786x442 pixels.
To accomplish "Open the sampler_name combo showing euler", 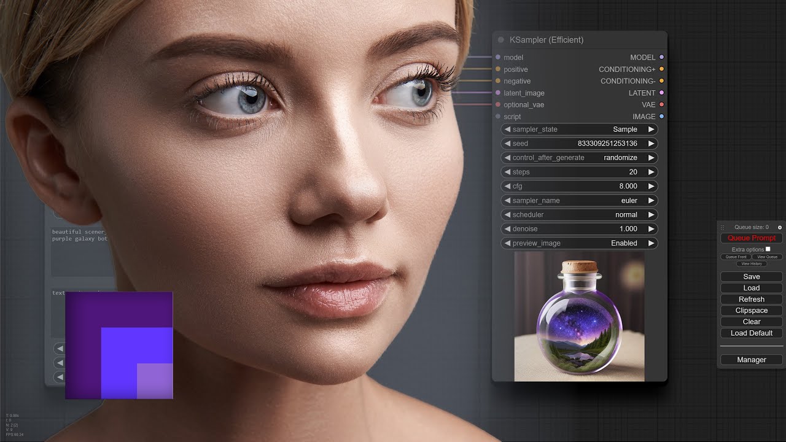I will coord(580,201).
